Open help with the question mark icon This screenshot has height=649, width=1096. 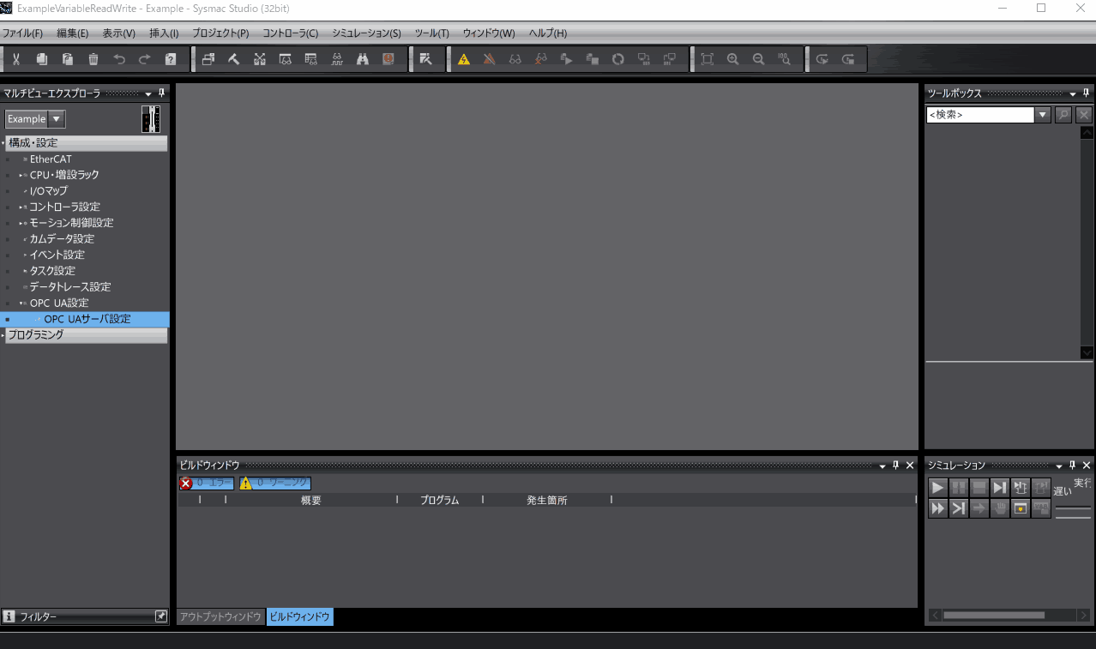(x=171, y=59)
